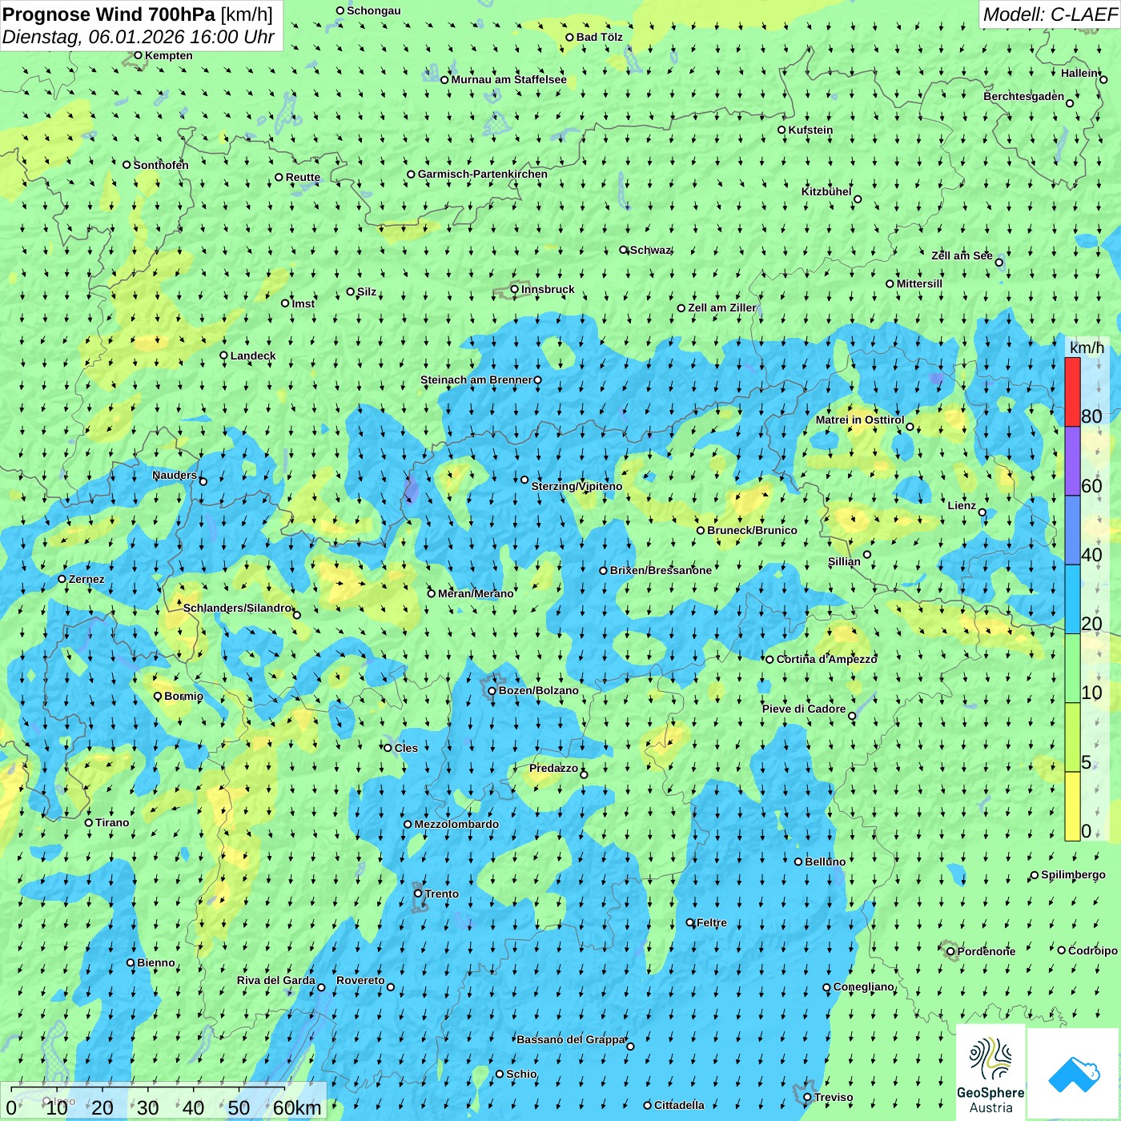The height and width of the screenshot is (1121, 1121).
Task: Click the 'Zell am Ziller' label
Action: tap(722, 307)
